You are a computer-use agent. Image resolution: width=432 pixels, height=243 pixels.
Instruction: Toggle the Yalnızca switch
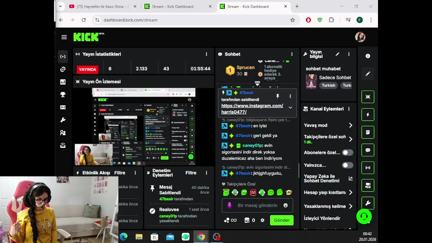(348, 165)
